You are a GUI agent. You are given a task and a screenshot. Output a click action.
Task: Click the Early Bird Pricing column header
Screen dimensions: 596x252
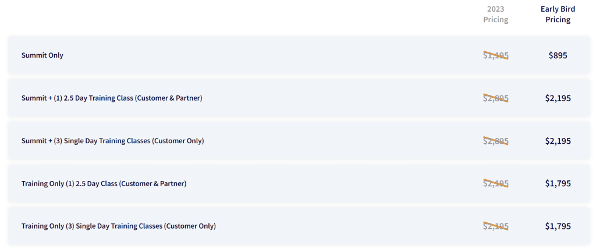coord(558,15)
